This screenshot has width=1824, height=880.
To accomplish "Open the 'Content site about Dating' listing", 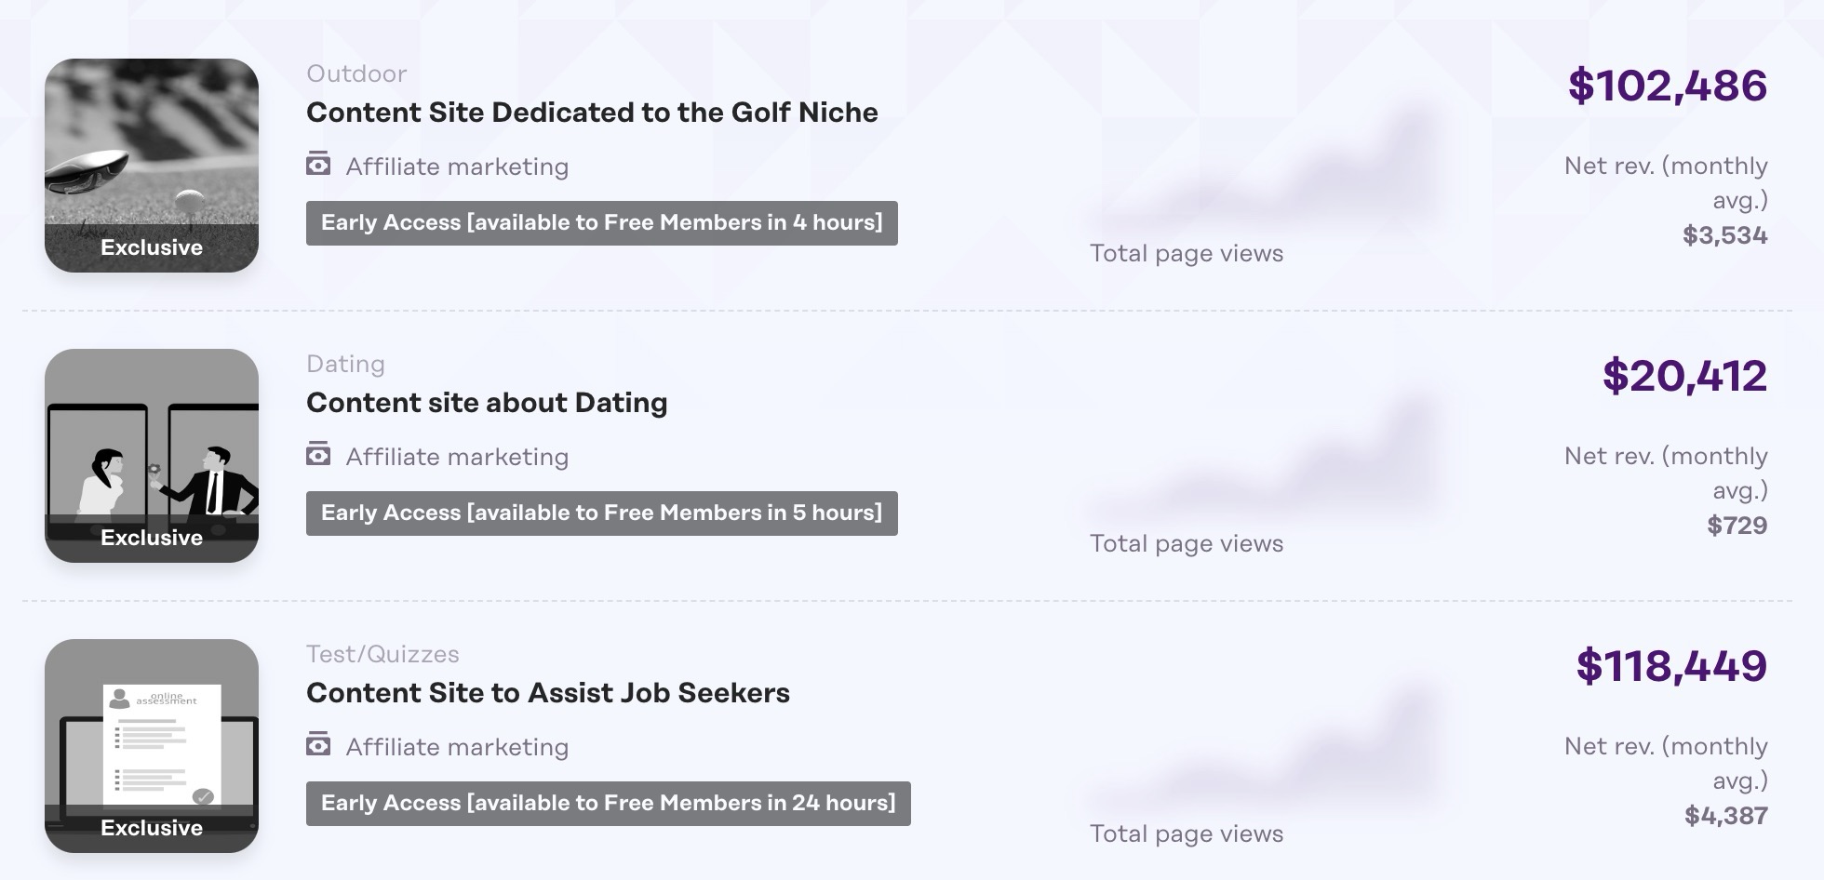I will [487, 403].
